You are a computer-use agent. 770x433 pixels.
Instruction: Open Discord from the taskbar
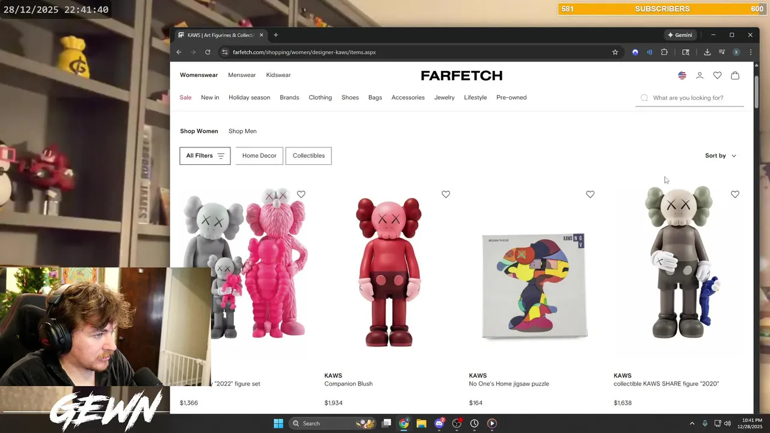[x=439, y=423]
